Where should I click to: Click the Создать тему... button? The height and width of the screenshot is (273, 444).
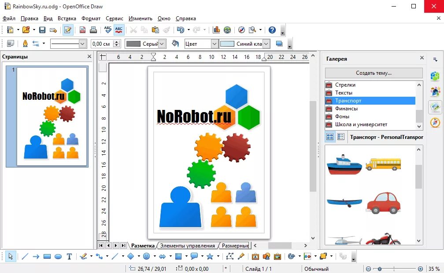374,73
